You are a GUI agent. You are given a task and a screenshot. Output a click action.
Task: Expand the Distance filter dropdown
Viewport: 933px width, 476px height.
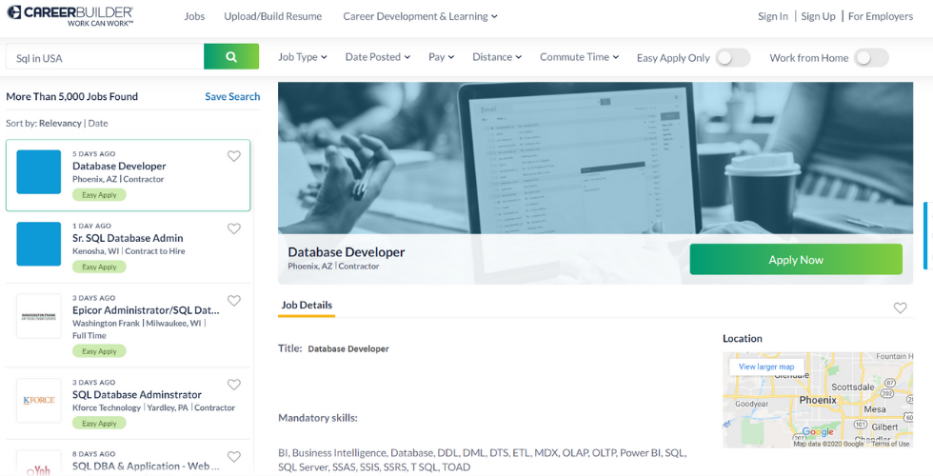tap(497, 57)
